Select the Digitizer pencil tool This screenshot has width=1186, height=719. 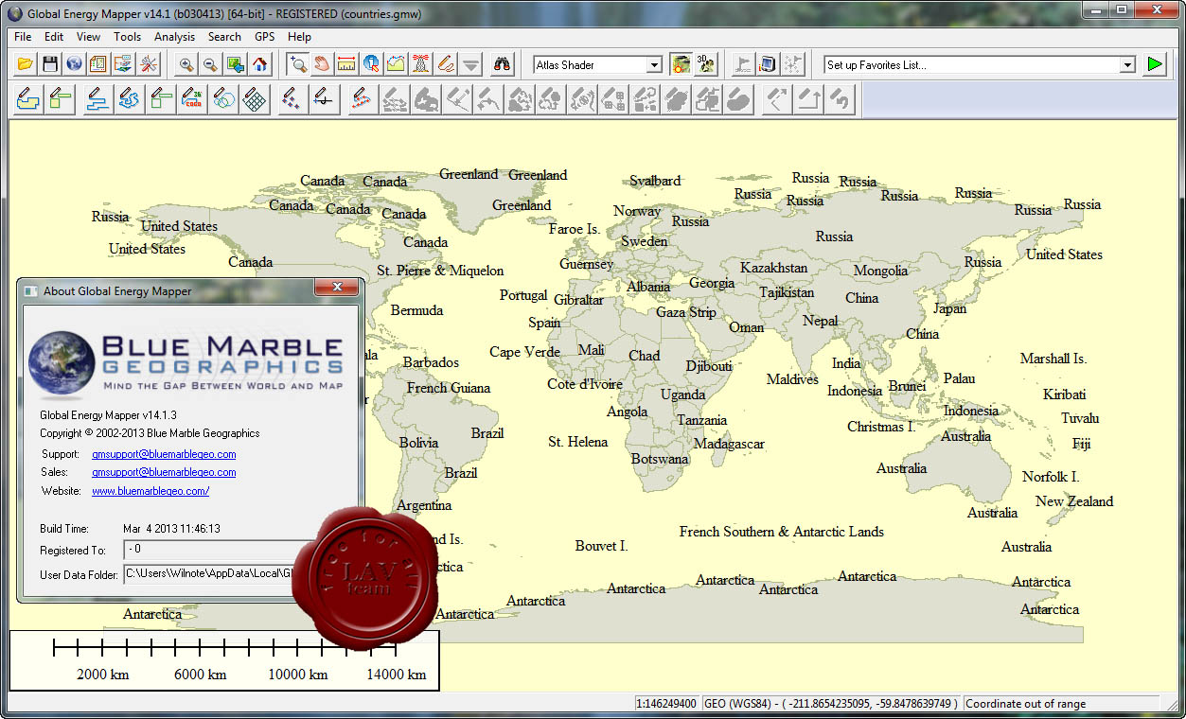coord(446,64)
